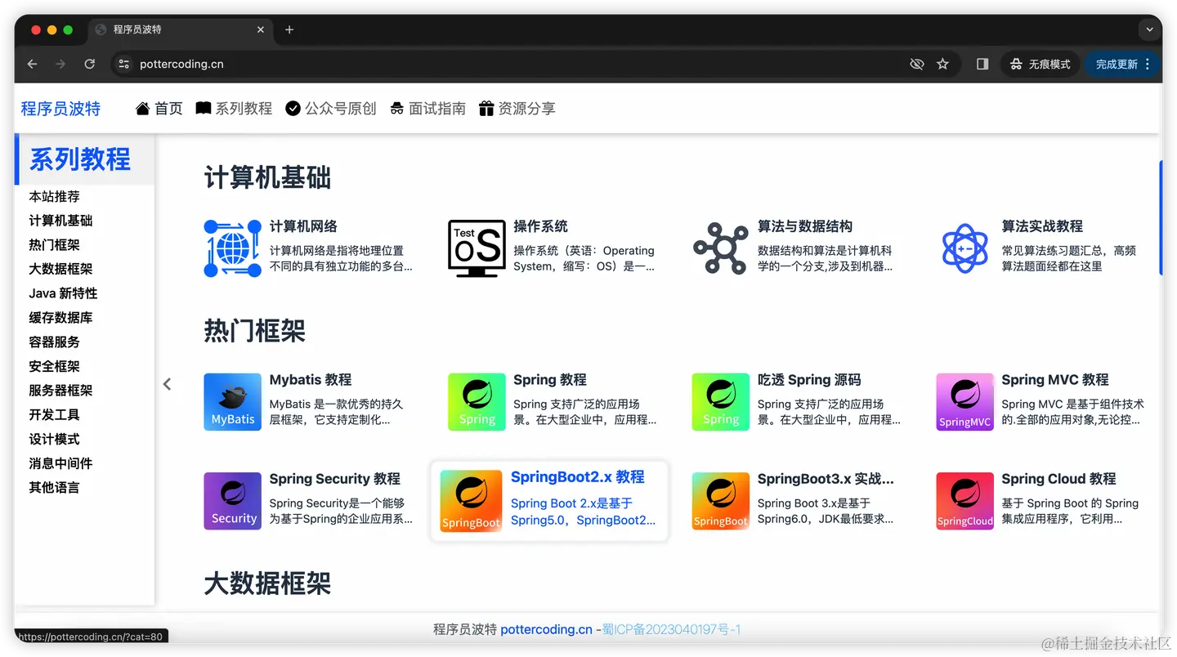Image resolution: width=1177 pixels, height=657 pixels.
Task: Click the tracking protection eye icon
Action: pos(917,64)
